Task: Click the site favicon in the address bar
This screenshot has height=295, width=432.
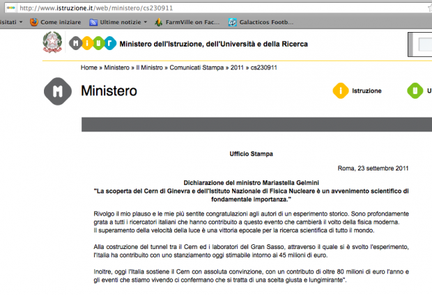Action: click(x=11, y=8)
